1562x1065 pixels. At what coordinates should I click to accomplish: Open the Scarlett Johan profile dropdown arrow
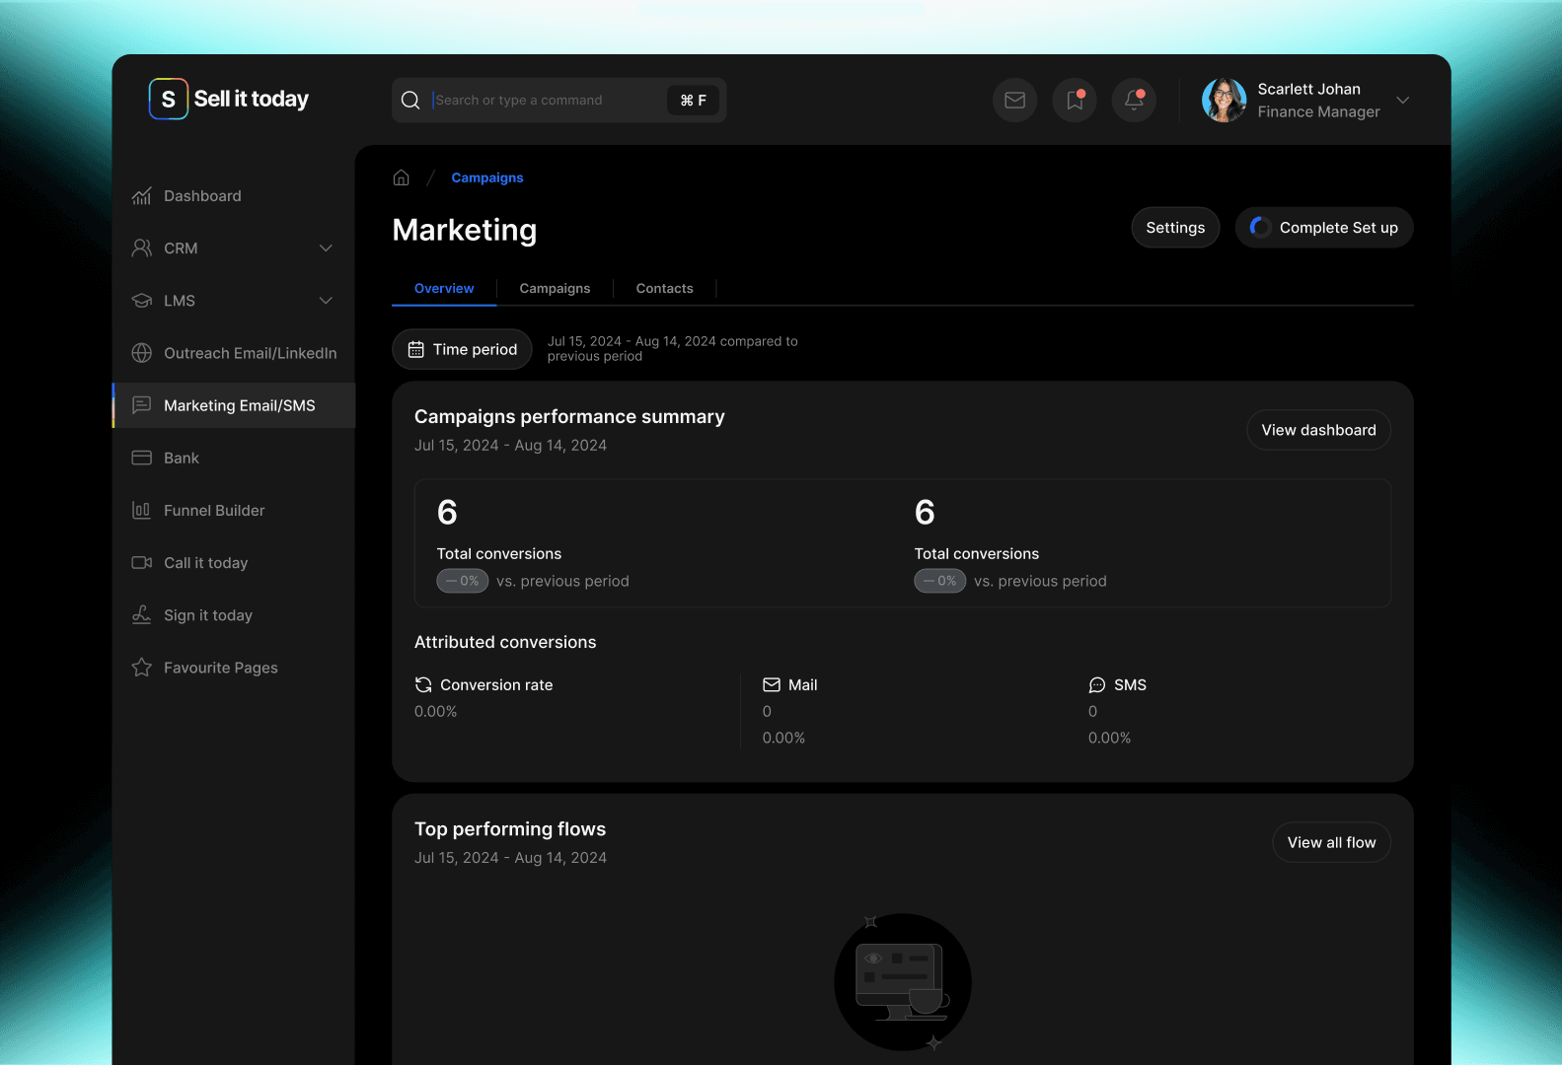pyautogui.click(x=1402, y=101)
